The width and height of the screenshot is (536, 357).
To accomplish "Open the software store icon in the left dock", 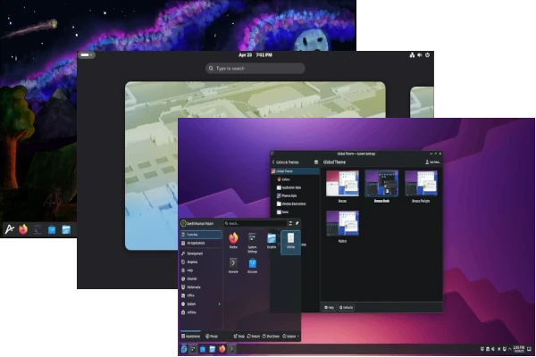I will point(52,229).
